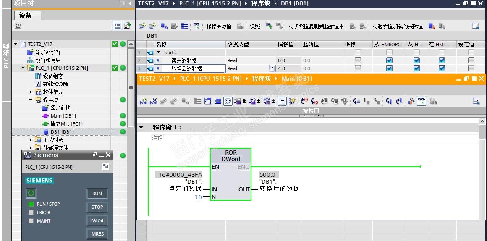Expand 软件单元 tree node
487x241 pixels.
tap(31, 92)
